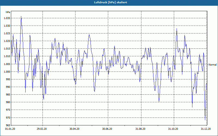The image size is (218, 136).
Task: Select the 'hPa' unit label
Action: pyautogui.click(x=8, y=12)
